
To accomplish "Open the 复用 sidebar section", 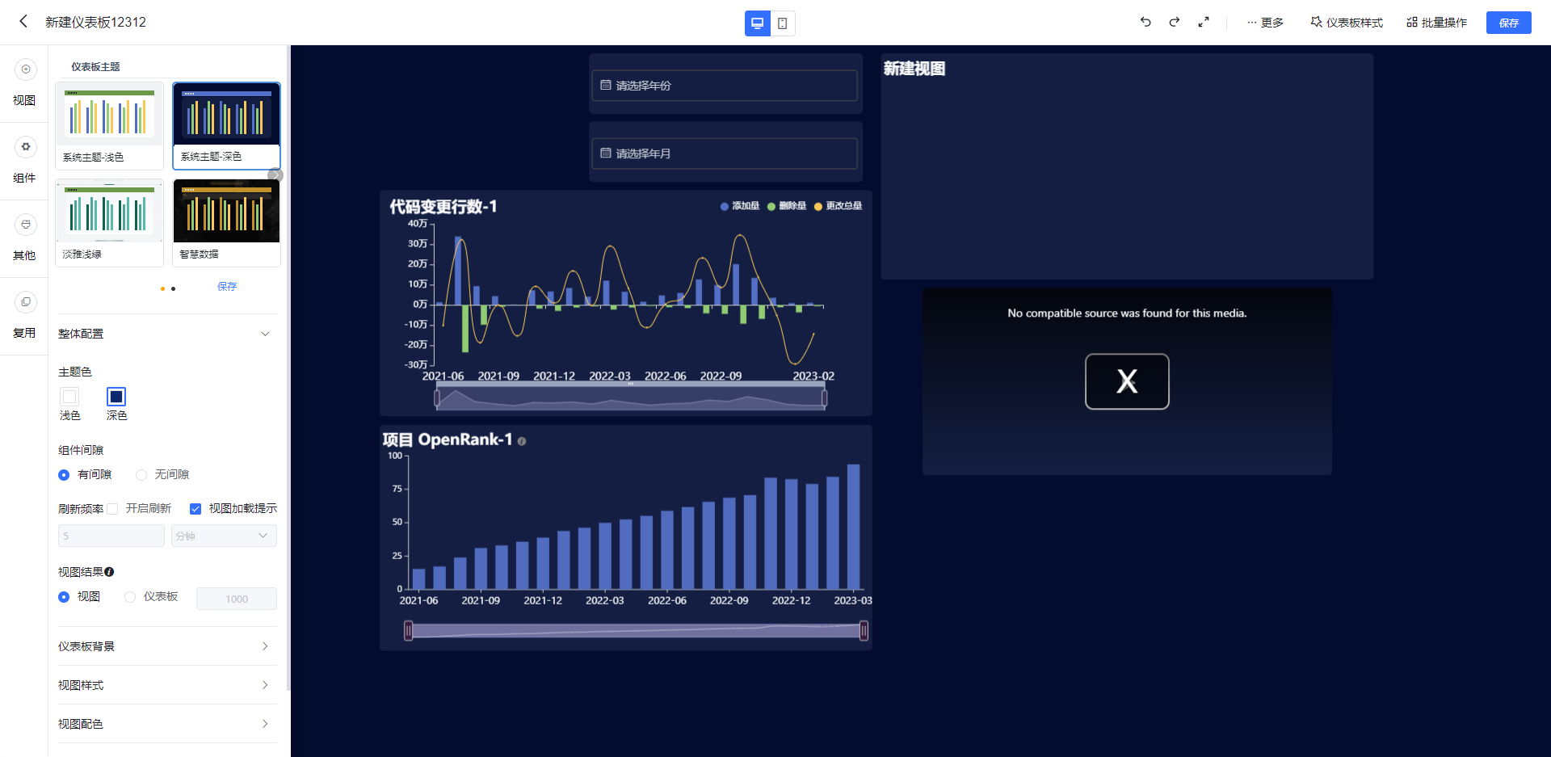I will coord(24,316).
